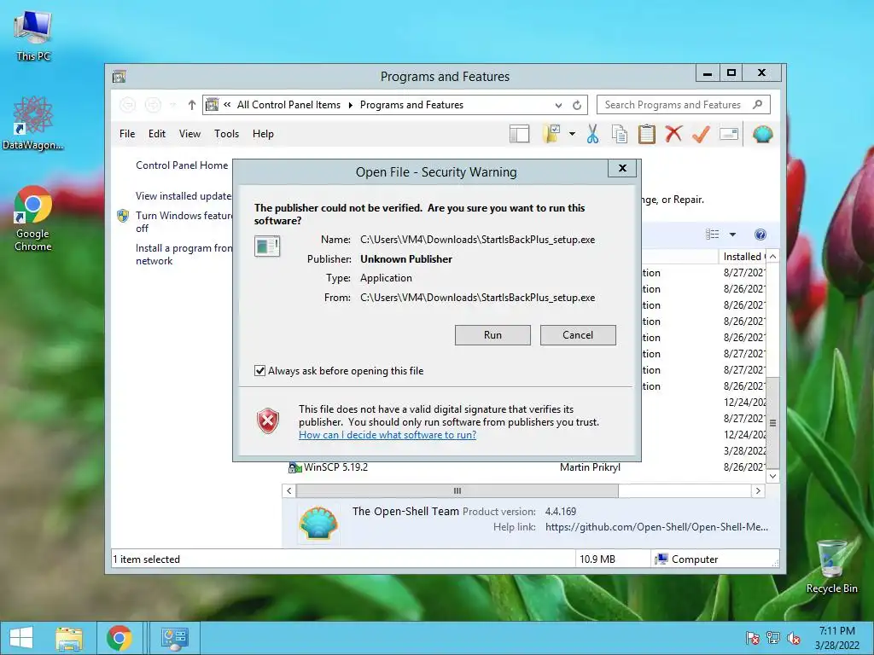874x655 pixels.
Task: Click the network tray icon
Action: (773, 638)
